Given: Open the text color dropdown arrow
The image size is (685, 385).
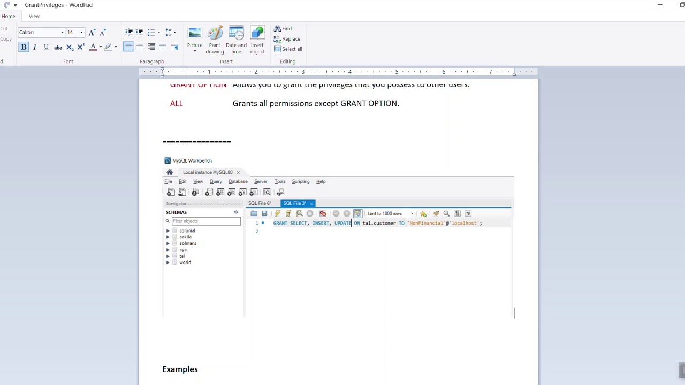Looking at the screenshot, I should click(x=100, y=47).
